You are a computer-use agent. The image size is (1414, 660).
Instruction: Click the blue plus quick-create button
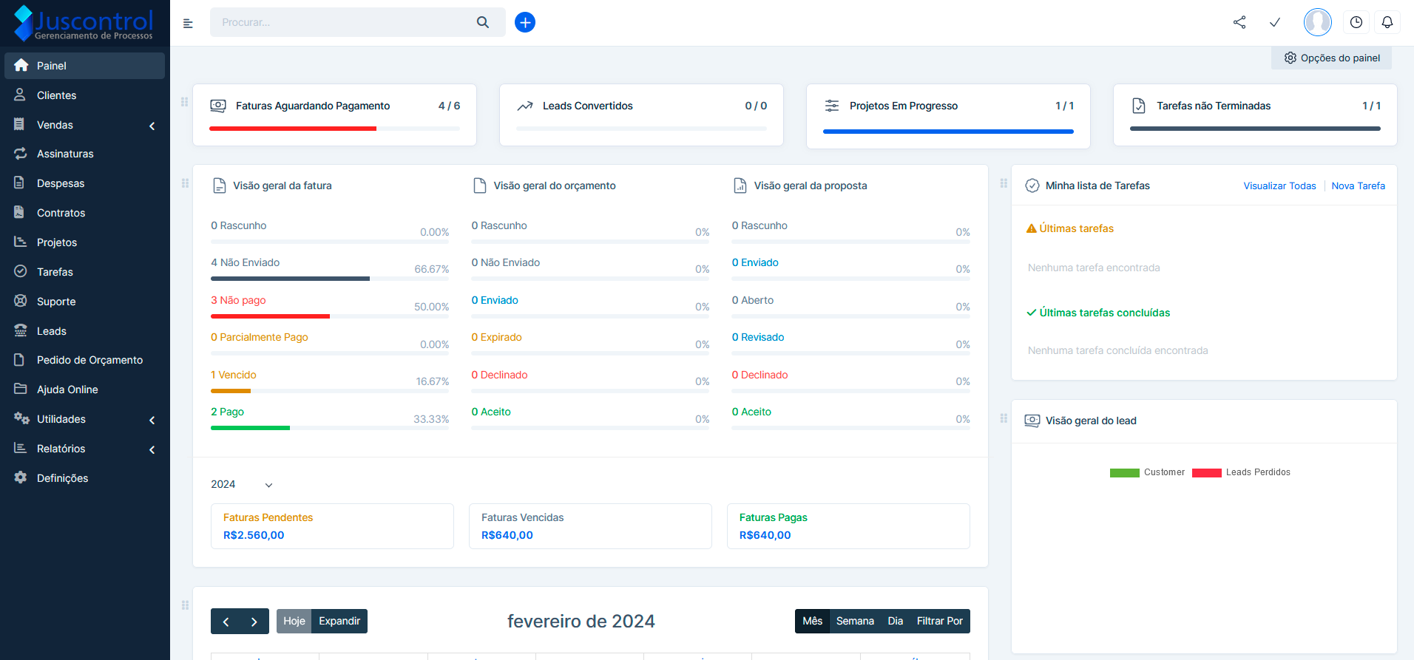click(x=525, y=22)
